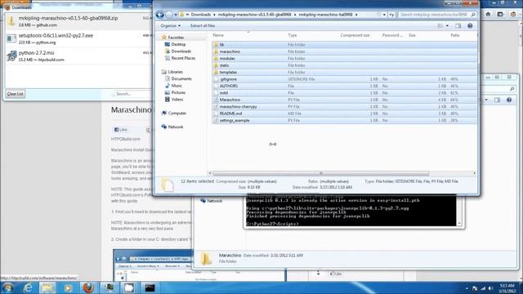The image size is (523, 294).
Task: Select the static folder
Action: (344, 65)
